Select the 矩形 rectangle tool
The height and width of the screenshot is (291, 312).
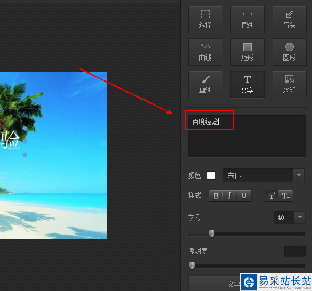click(x=247, y=52)
